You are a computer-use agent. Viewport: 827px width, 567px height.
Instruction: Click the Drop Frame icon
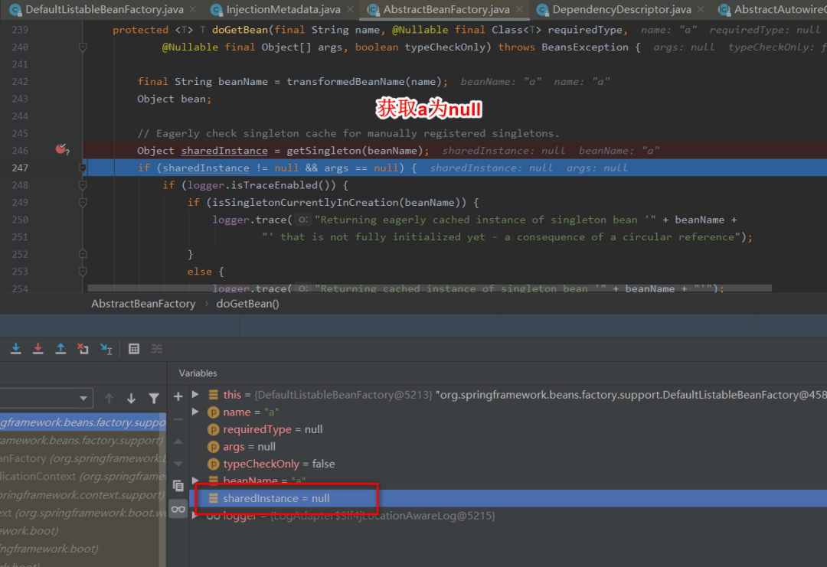[83, 349]
